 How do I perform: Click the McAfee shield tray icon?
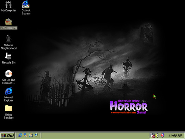162,135
